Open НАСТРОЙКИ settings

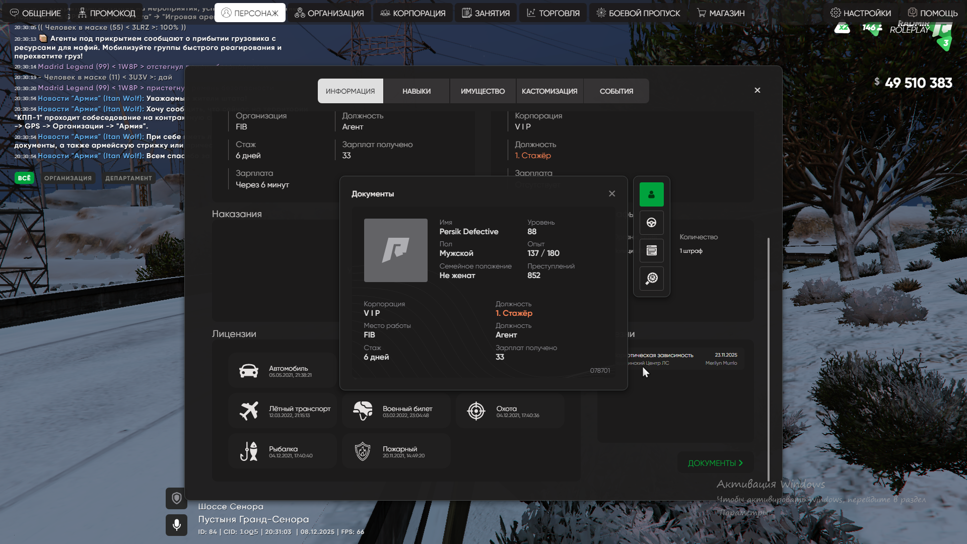coord(861,13)
